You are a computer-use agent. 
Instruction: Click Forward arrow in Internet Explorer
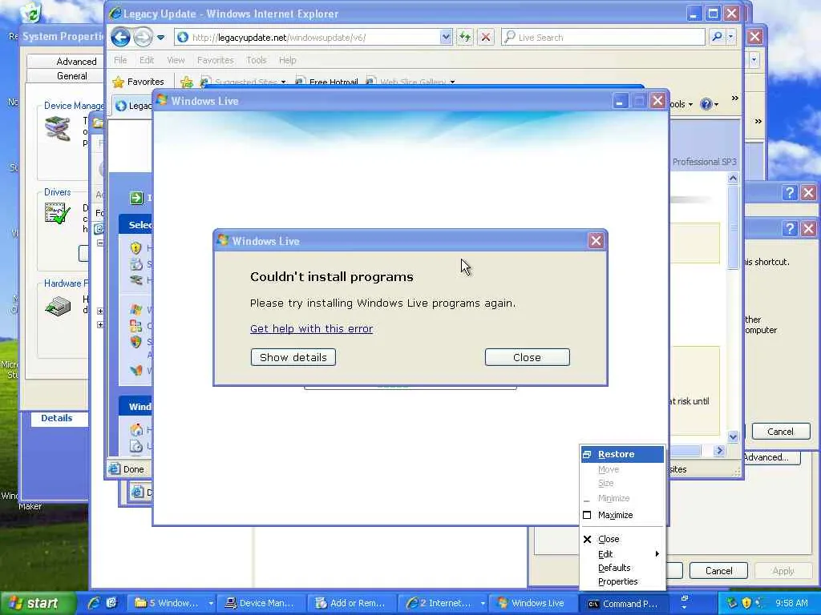[x=143, y=37]
